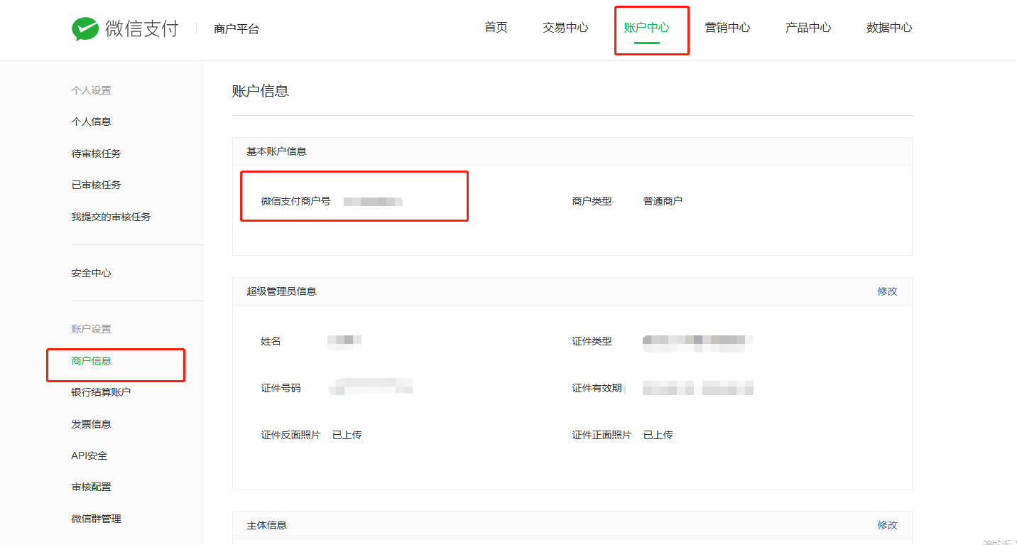
Task: Click the 证件类型 label
Action: 592,341
